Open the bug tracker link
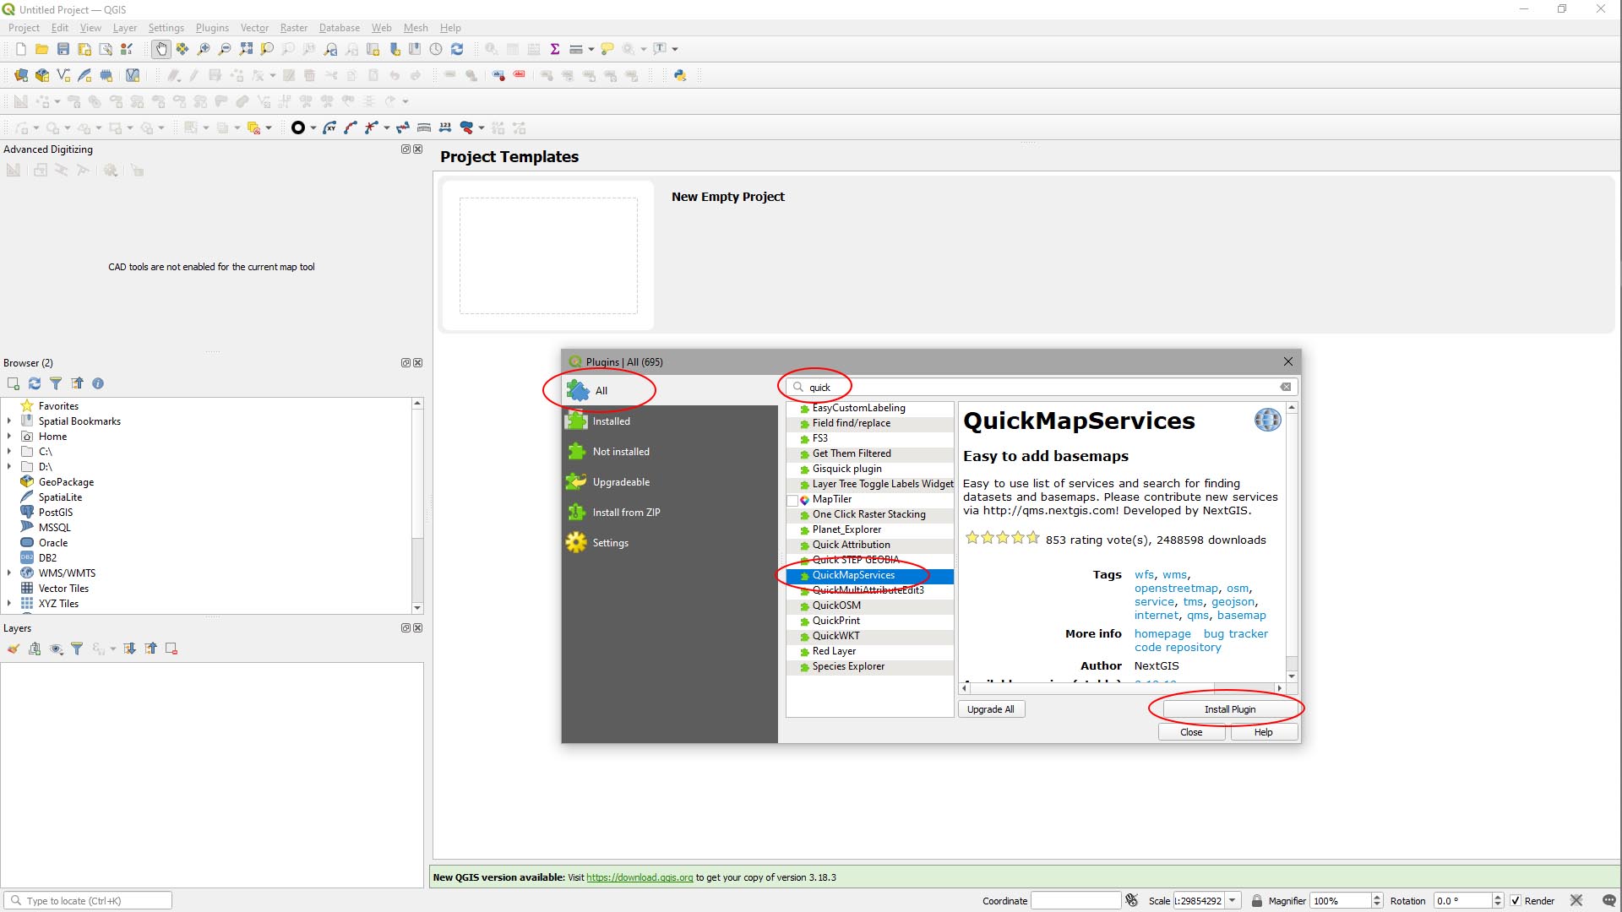The height and width of the screenshot is (912, 1622). click(x=1236, y=633)
